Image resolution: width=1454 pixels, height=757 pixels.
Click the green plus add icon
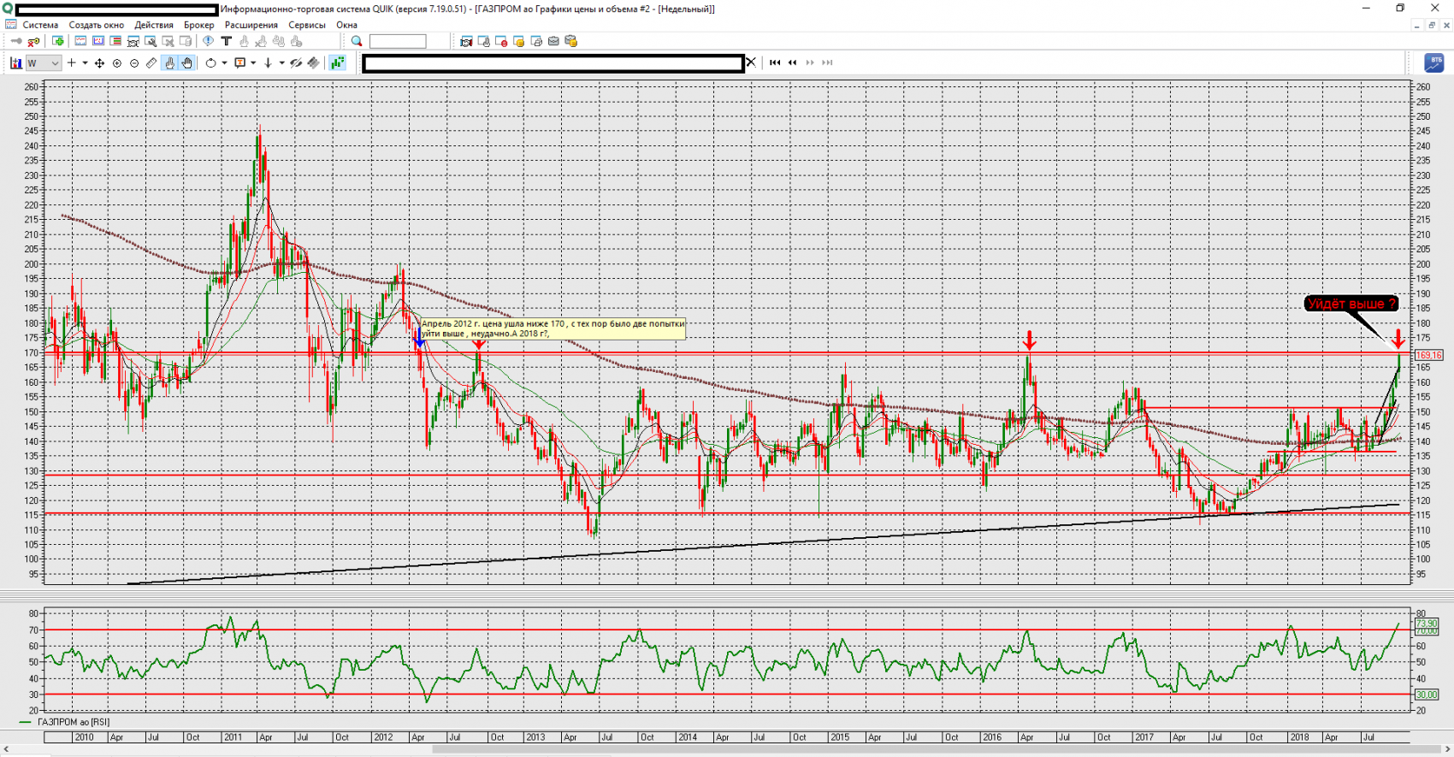[x=58, y=41]
